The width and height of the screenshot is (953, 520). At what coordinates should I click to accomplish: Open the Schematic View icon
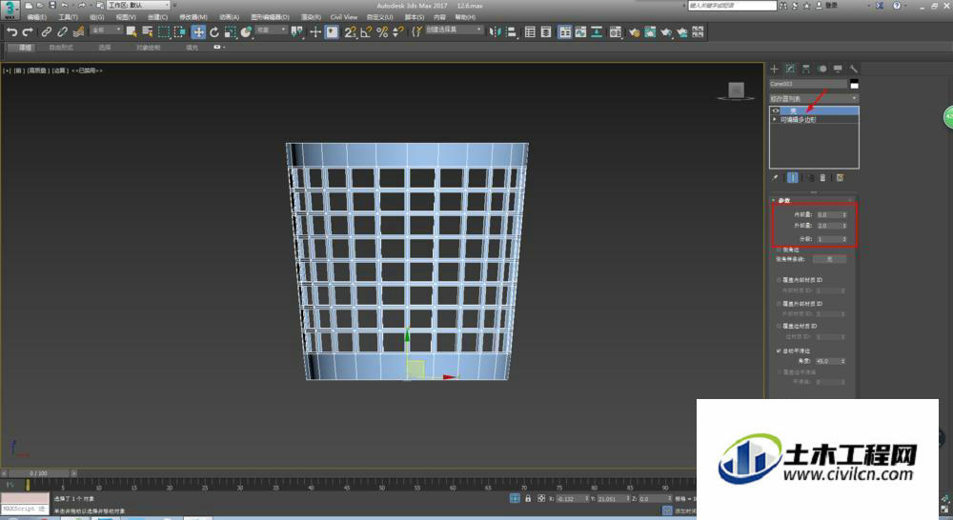(597, 32)
